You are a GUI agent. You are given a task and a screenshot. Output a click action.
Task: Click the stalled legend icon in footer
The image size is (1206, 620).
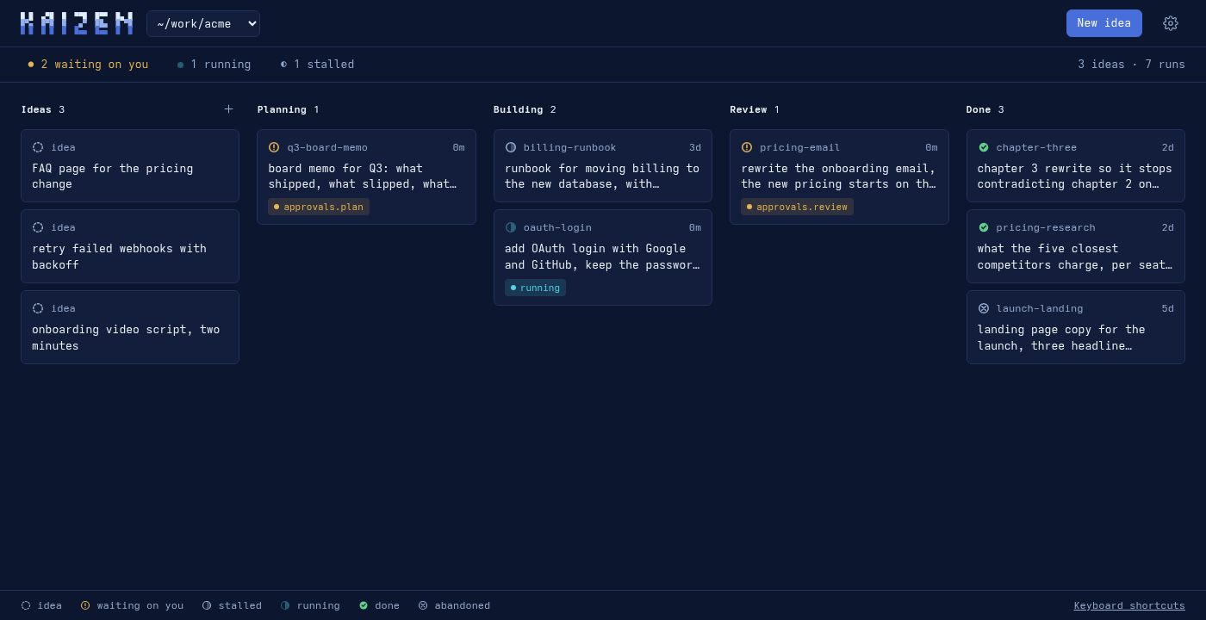207,605
